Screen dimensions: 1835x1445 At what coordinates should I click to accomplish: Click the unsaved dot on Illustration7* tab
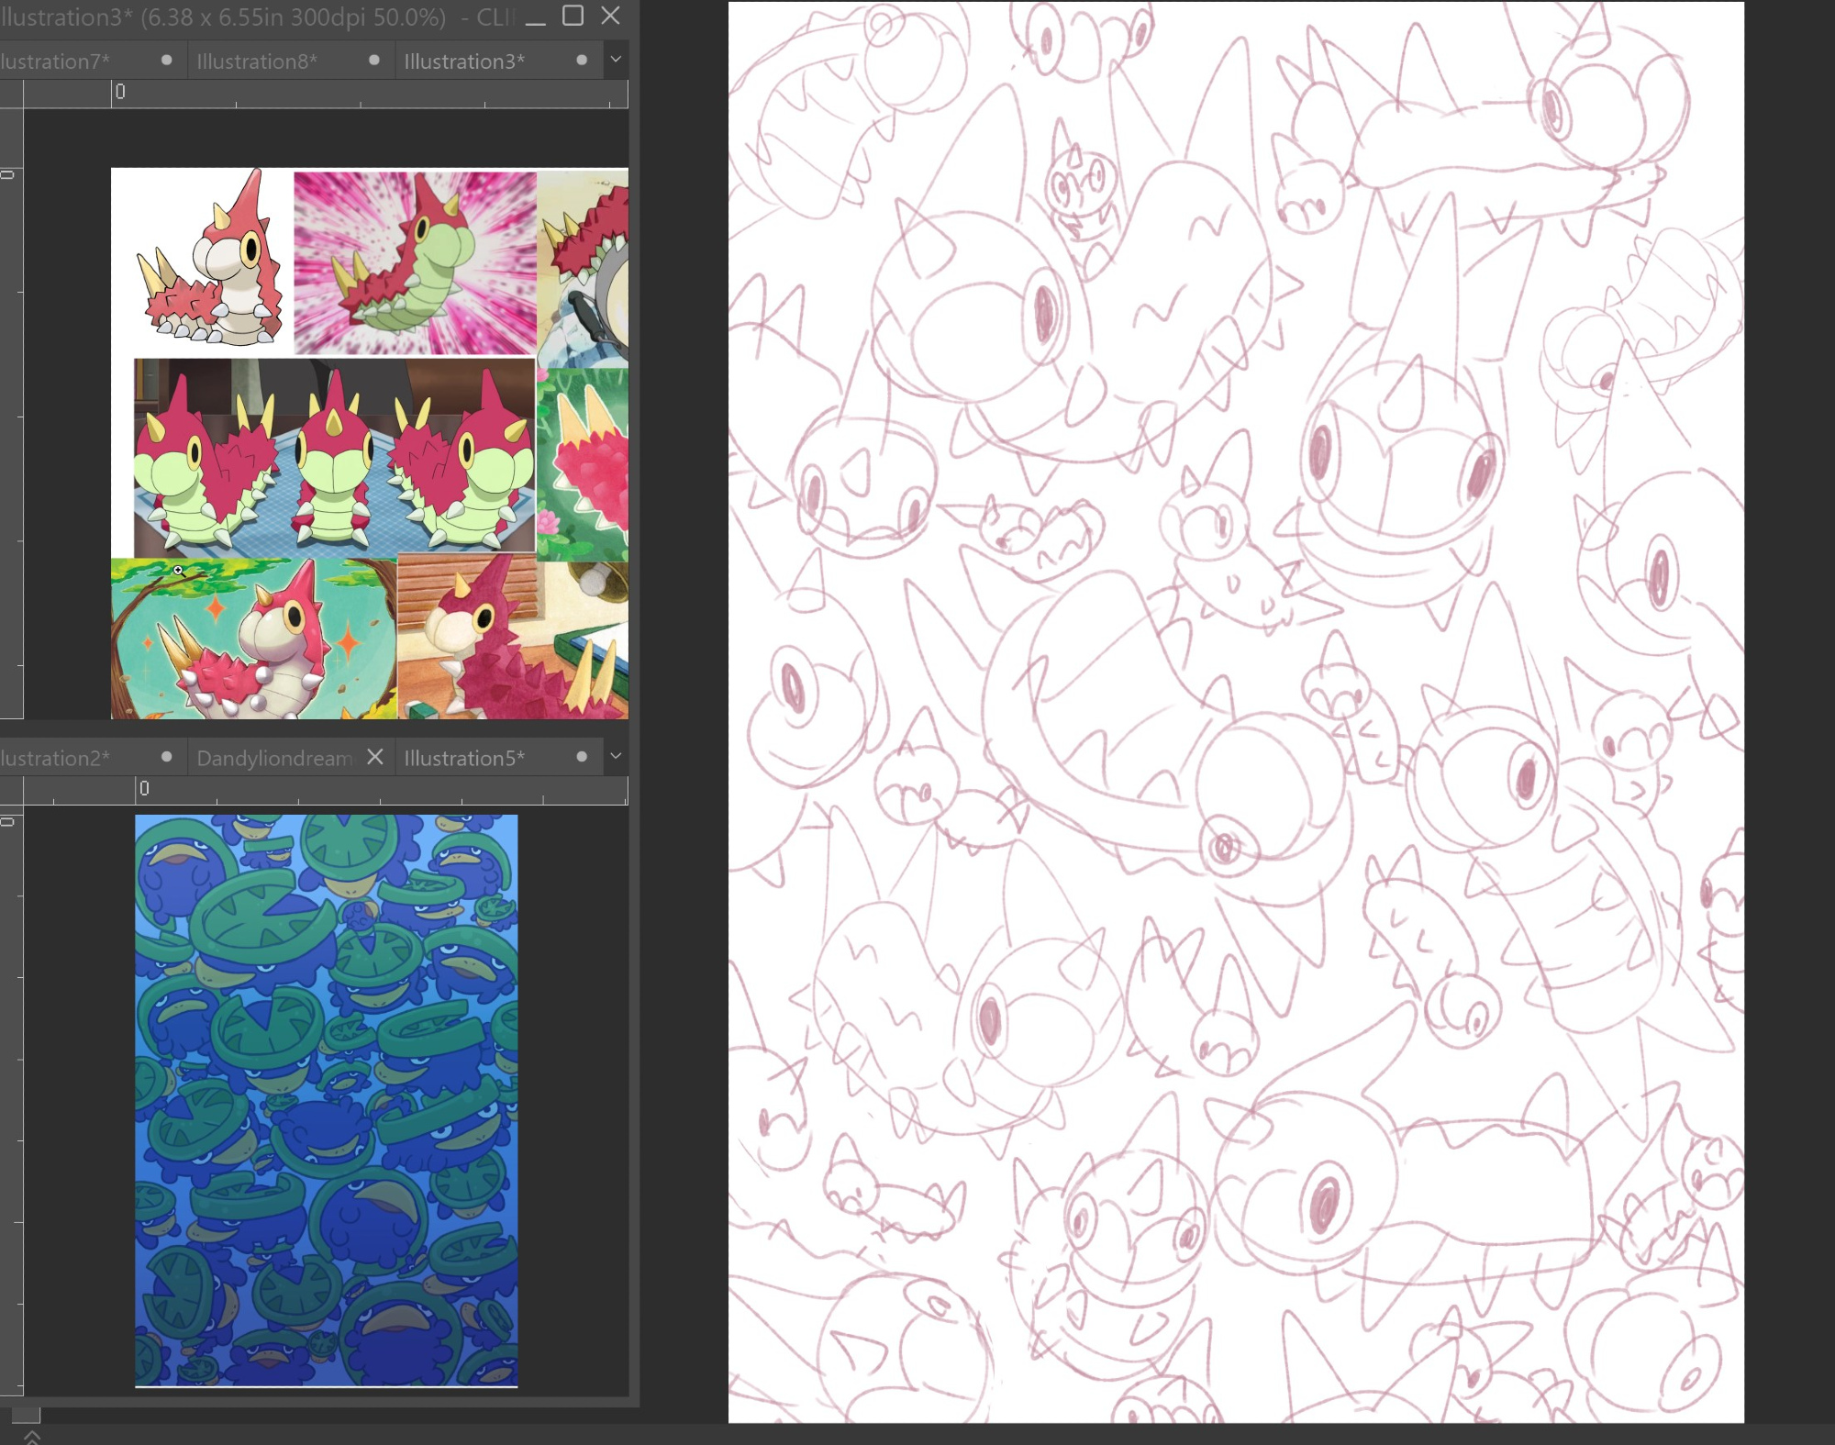[166, 61]
